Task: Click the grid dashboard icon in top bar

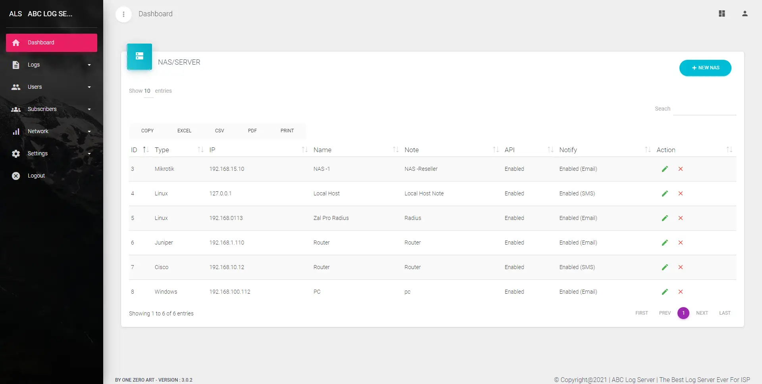Action: [x=722, y=13]
